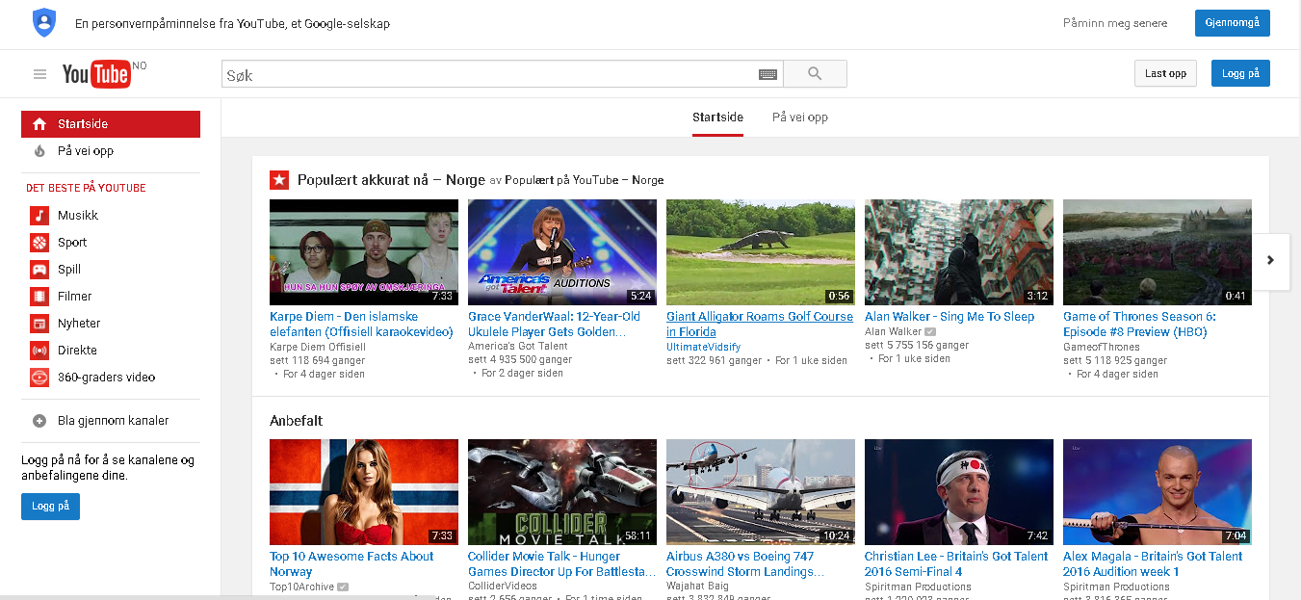
Task: Click the magnifier search button
Action: pyautogui.click(x=815, y=74)
